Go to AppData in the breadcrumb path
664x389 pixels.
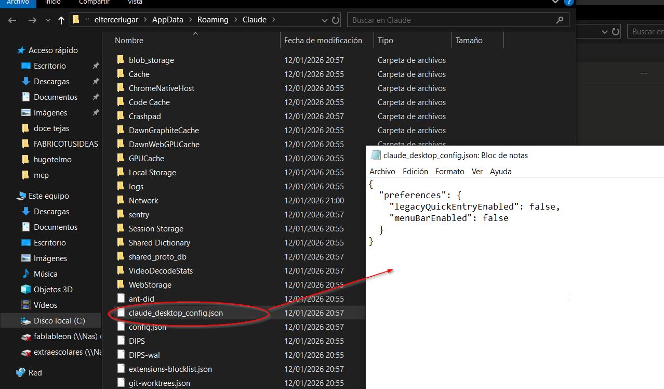point(167,20)
